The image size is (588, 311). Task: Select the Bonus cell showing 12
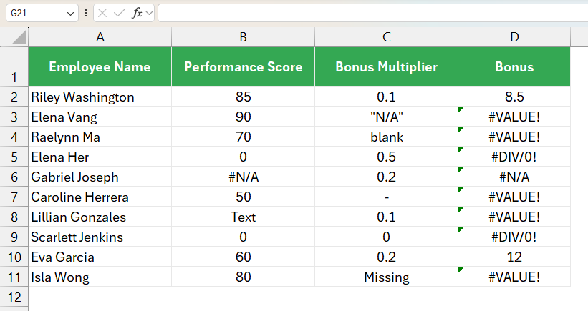[x=514, y=257]
